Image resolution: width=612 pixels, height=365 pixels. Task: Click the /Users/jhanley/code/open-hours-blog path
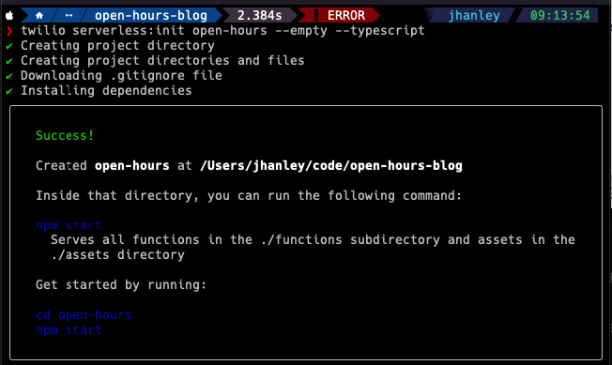(331, 166)
